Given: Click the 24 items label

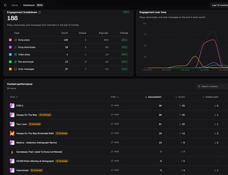Looking at the screenshot, I should point(12,88).
